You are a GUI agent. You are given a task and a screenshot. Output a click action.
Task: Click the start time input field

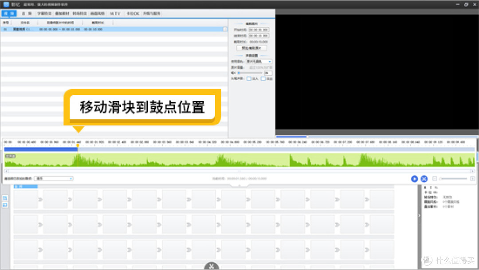tap(259, 30)
